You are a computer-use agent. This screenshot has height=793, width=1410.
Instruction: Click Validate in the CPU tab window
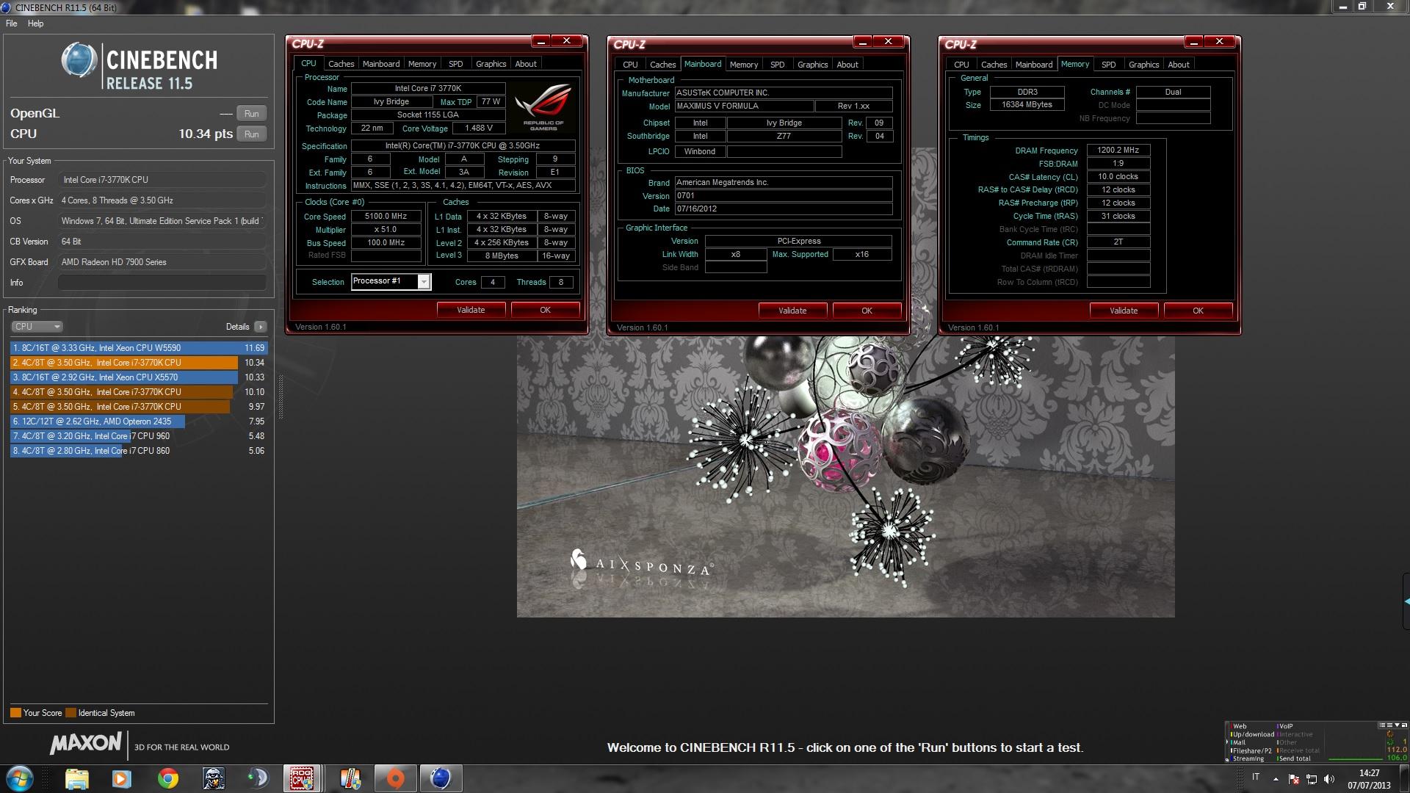[471, 310]
